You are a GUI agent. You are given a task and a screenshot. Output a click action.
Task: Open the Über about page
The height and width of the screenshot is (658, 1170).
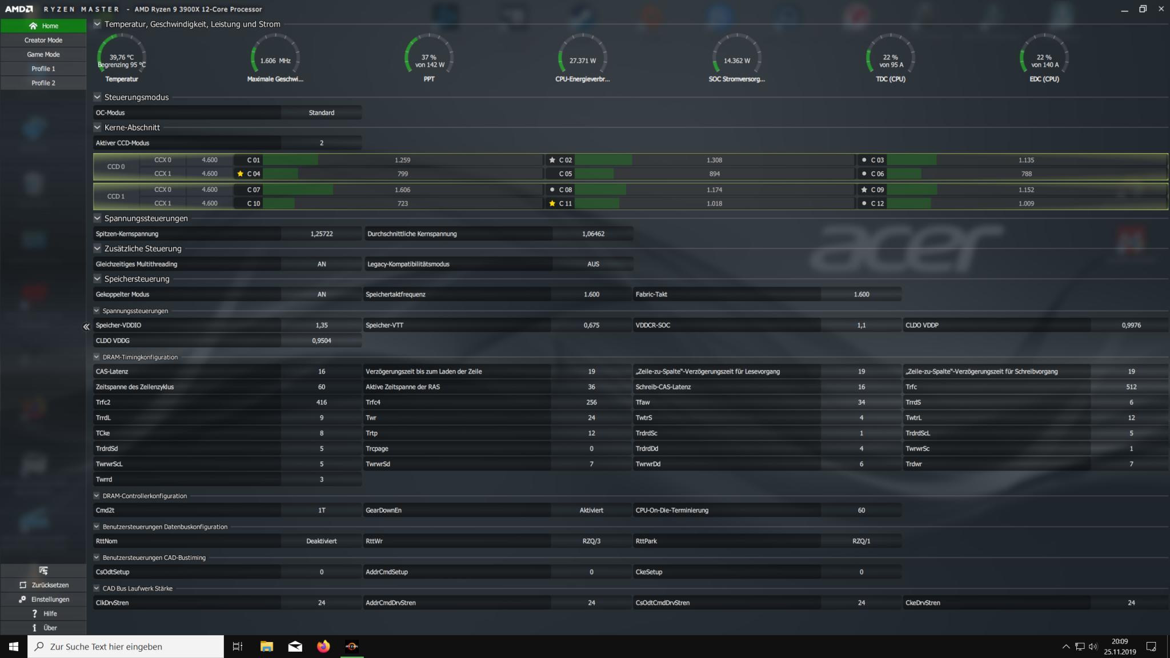43,628
